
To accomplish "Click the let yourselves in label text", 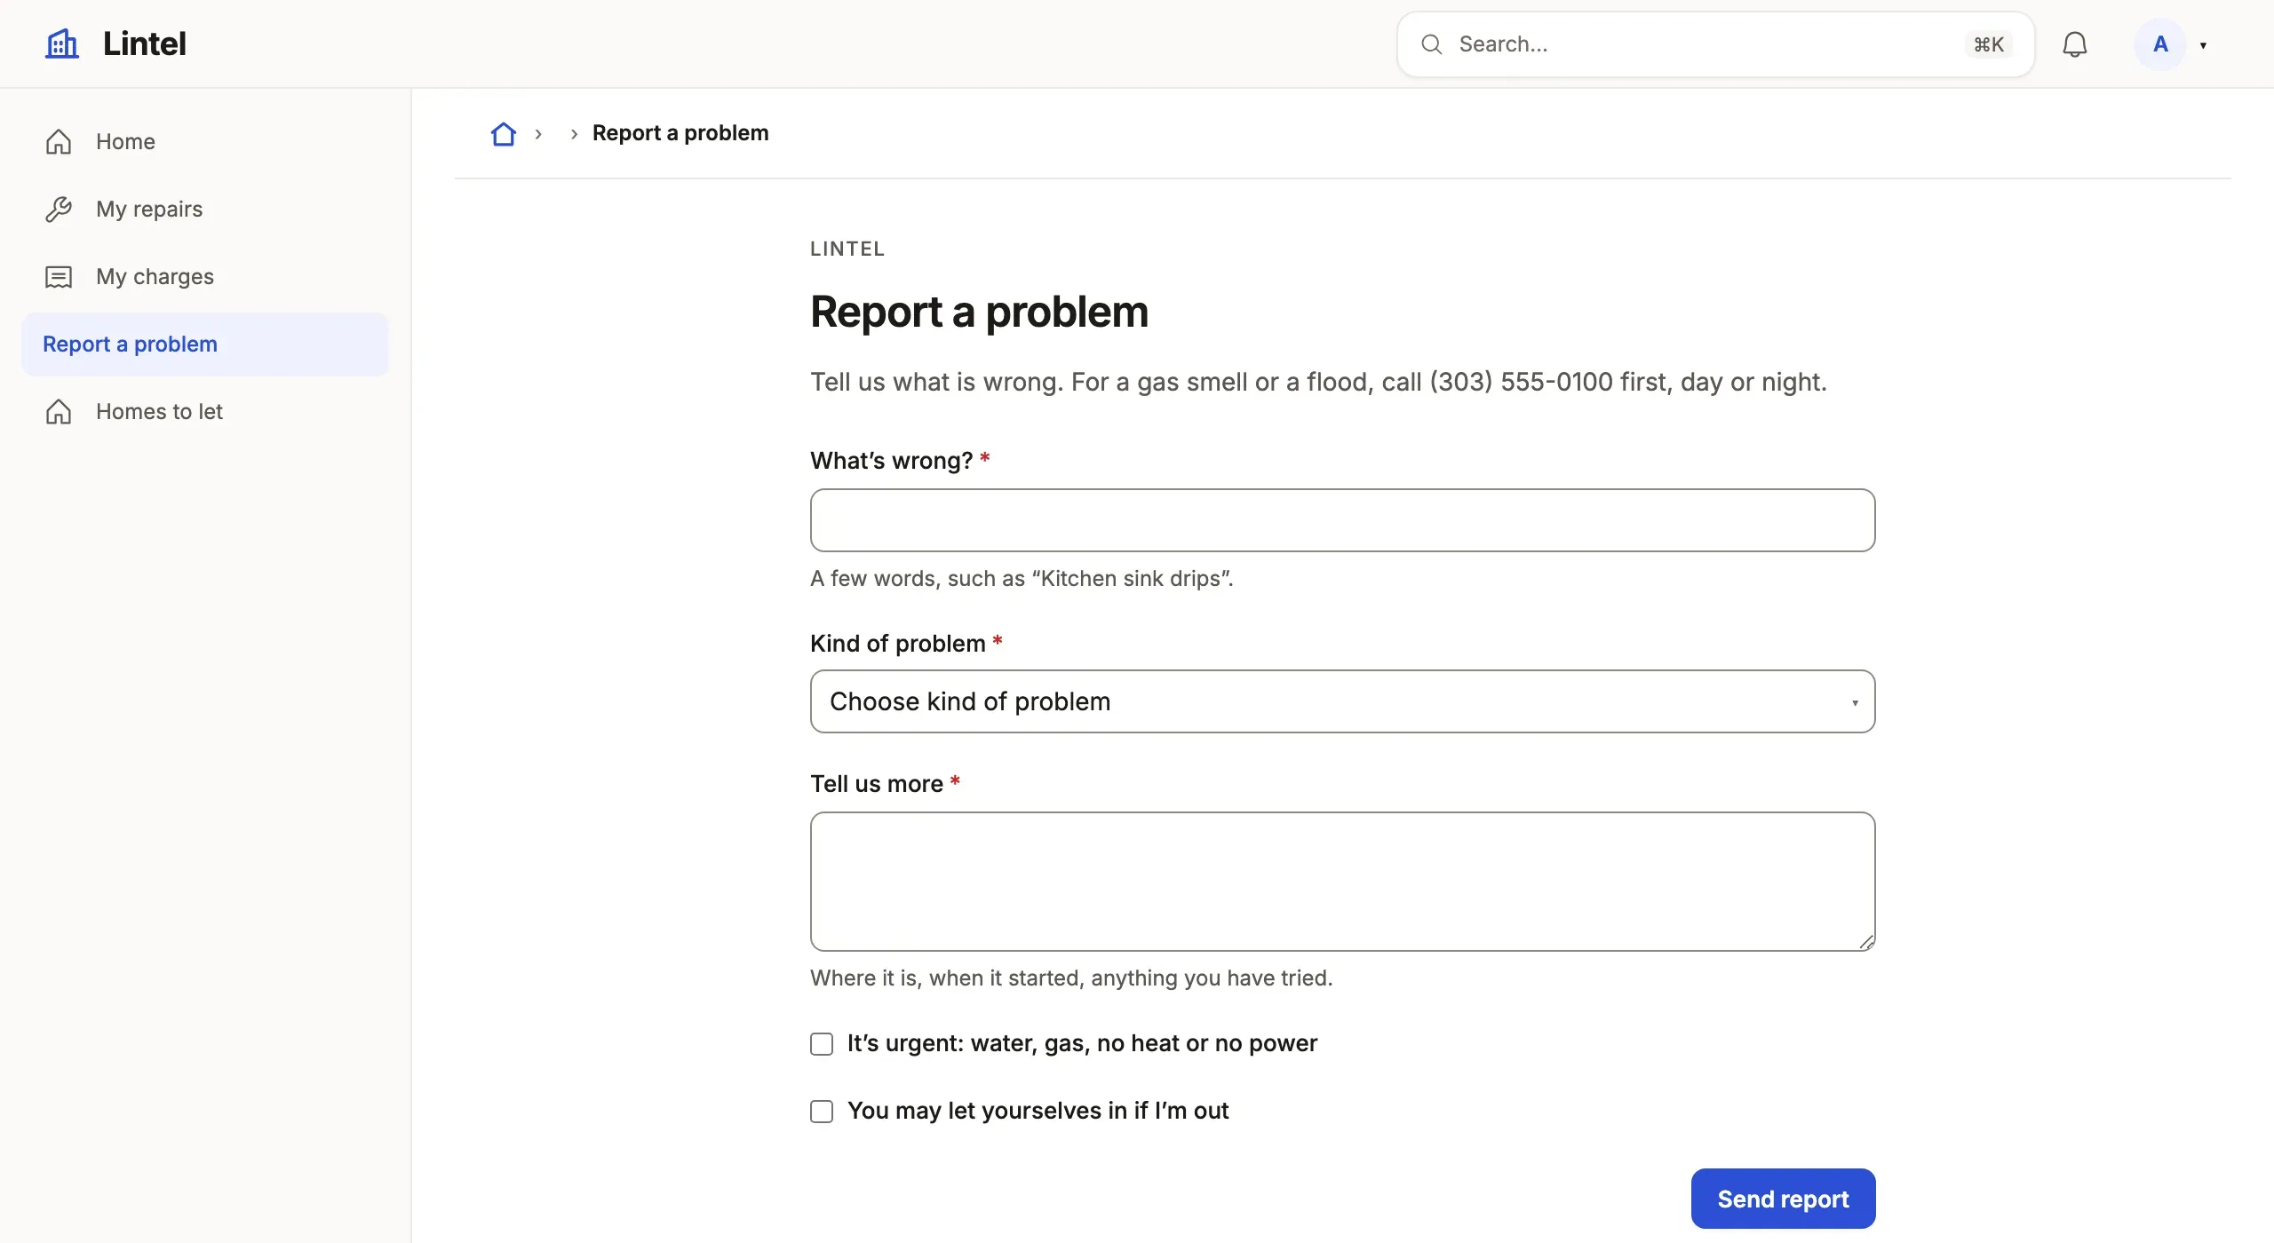I will pyautogui.click(x=1038, y=1111).
